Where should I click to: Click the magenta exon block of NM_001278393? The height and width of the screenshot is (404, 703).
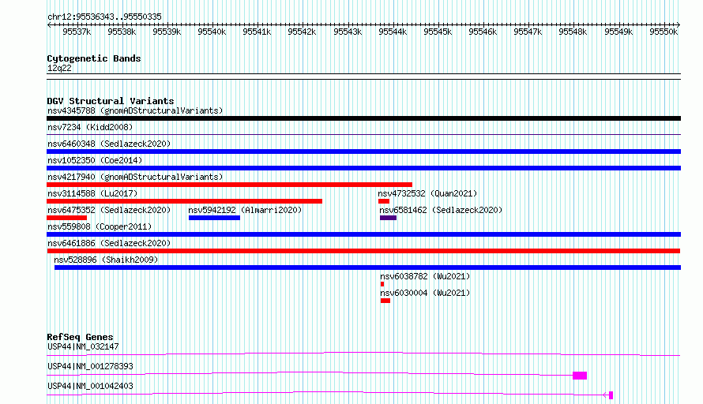[x=580, y=376]
